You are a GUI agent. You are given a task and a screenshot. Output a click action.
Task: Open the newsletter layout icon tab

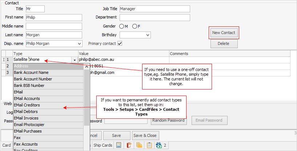tap(119, 145)
